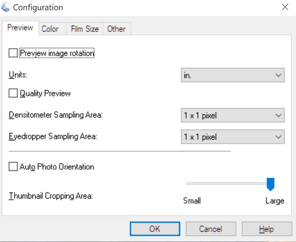
Task: Open the Film Size tab
Action: coord(84,29)
